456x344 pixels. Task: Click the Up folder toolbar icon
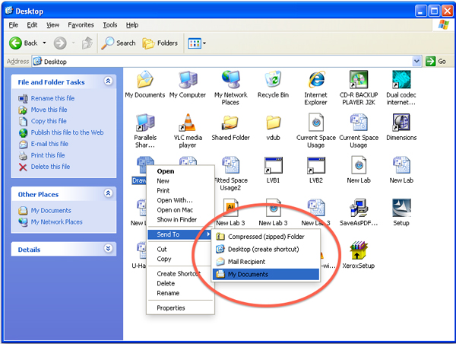click(x=87, y=43)
